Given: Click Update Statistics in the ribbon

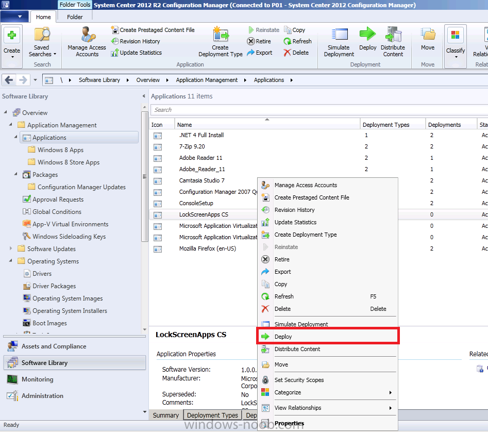Looking at the screenshot, I should click(x=137, y=53).
